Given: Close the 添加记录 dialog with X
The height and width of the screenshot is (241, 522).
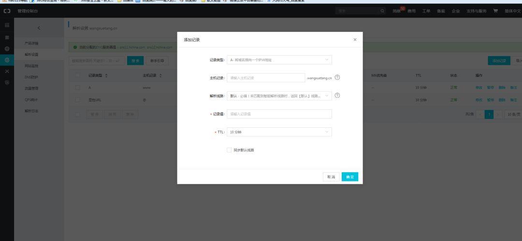Looking at the screenshot, I should (x=355, y=40).
